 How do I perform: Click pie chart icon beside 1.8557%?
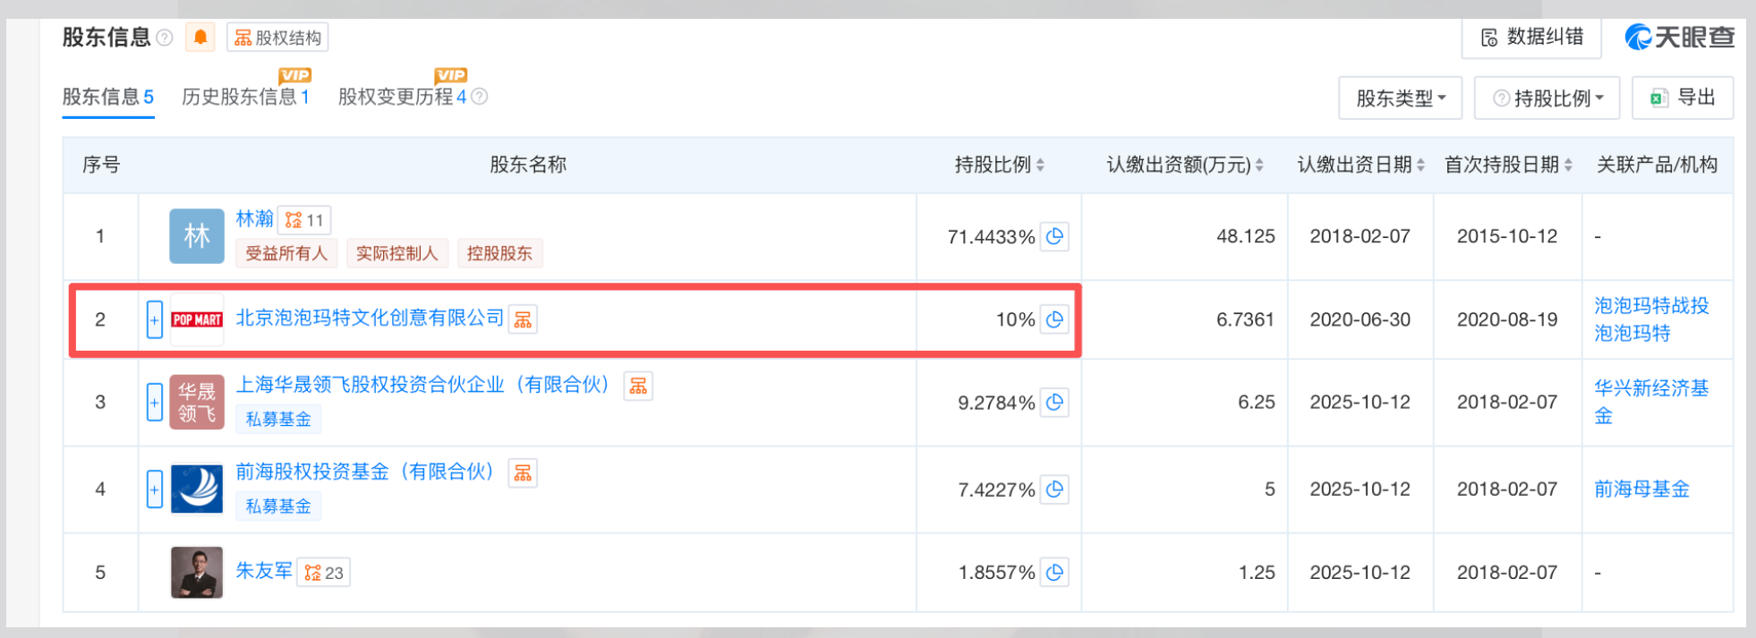point(1054,573)
